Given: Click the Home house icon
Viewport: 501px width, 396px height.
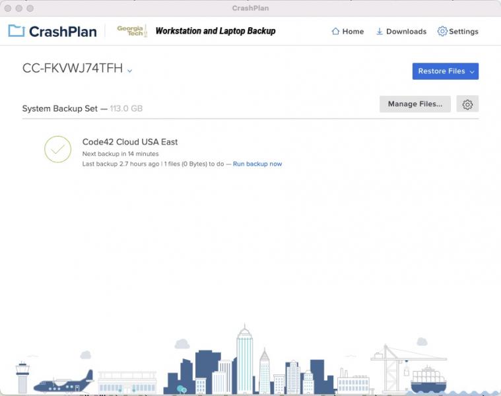Looking at the screenshot, I should (335, 32).
